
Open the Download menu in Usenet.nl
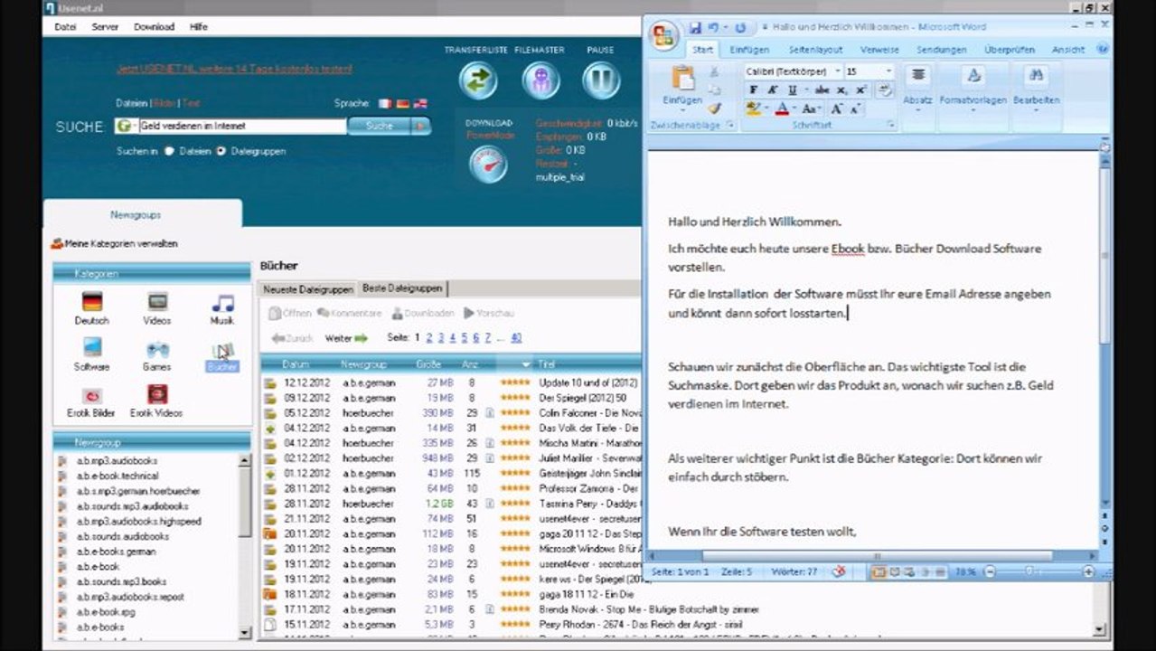click(155, 27)
